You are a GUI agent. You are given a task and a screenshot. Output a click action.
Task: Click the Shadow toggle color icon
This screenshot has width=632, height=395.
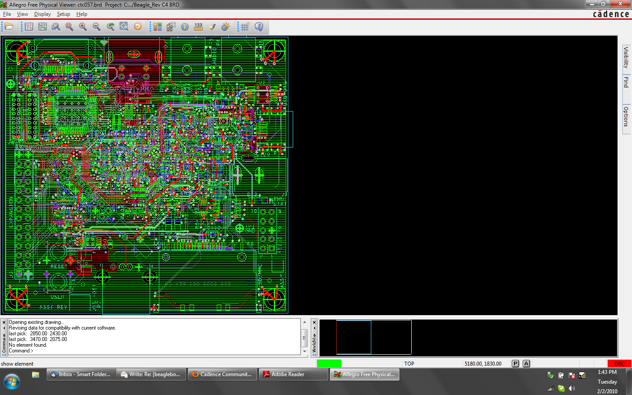(x=171, y=27)
